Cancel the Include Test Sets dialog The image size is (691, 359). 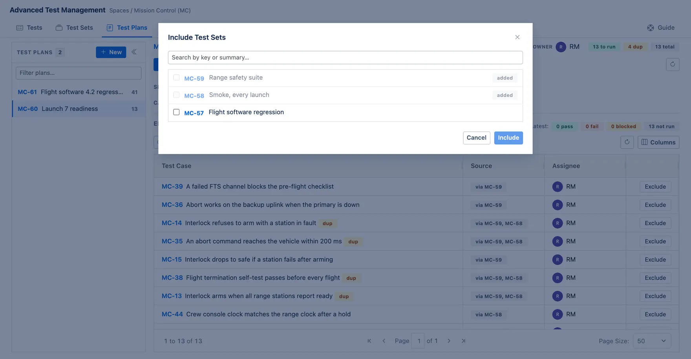pyautogui.click(x=476, y=138)
